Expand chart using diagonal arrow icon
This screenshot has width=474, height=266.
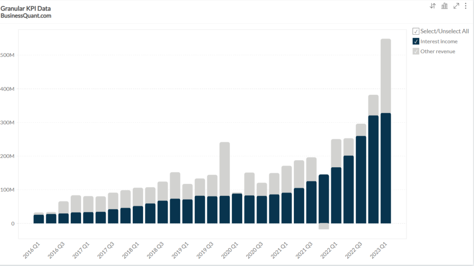pyautogui.click(x=455, y=6)
